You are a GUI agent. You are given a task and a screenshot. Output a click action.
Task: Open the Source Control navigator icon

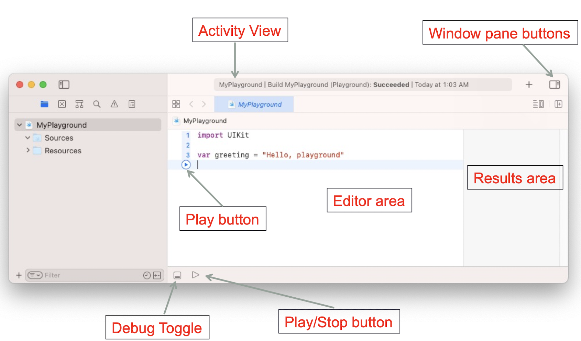pyautogui.click(x=62, y=104)
